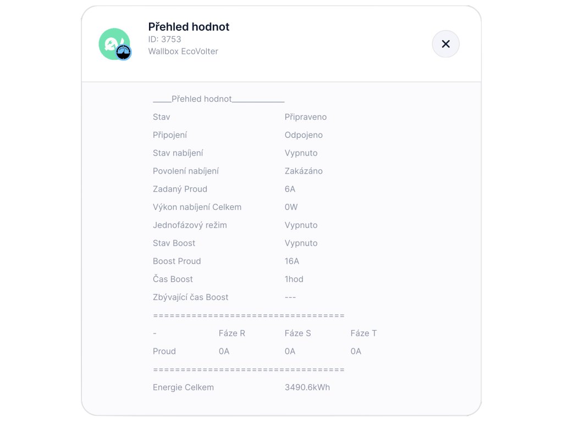
Task: Click the gauge badge on device icon
Action: pos(124,52)
